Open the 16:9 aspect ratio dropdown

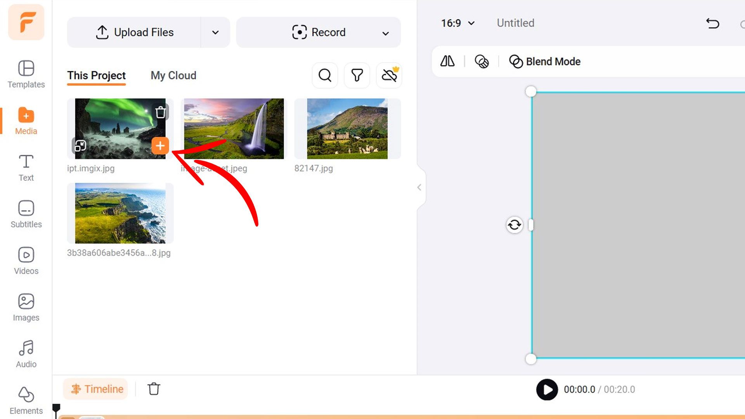point(458,23)
